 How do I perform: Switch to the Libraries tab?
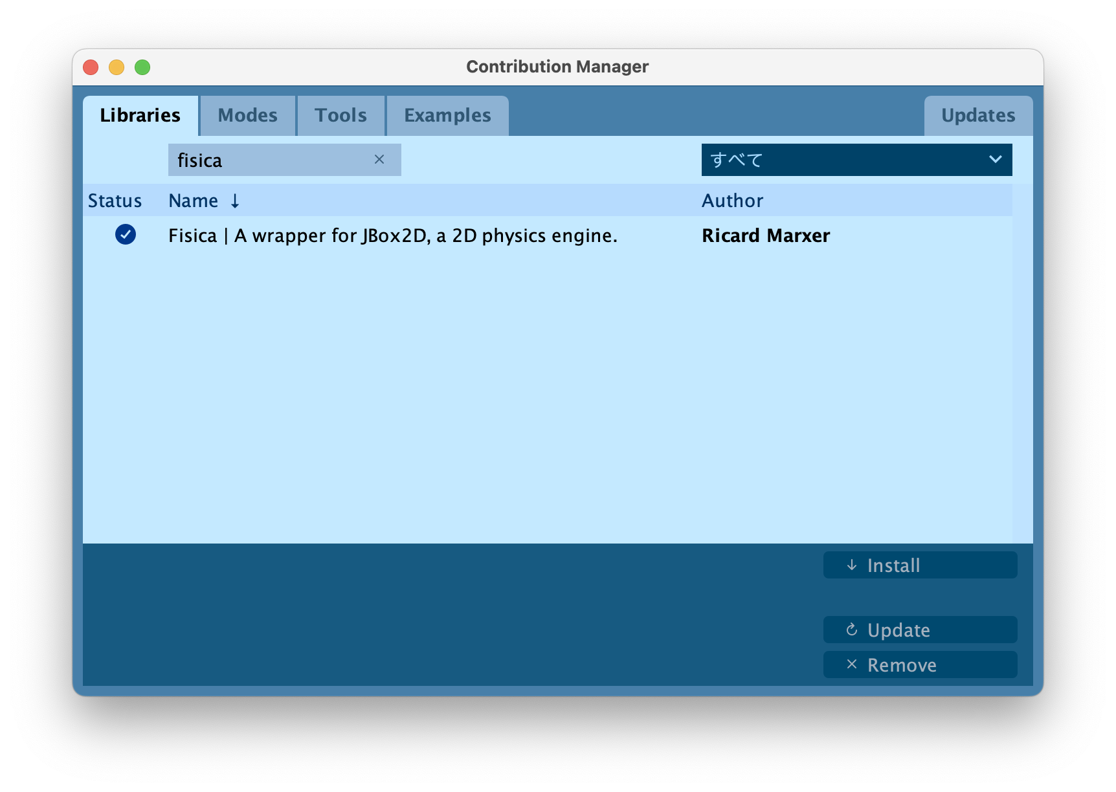coord(140,115)
